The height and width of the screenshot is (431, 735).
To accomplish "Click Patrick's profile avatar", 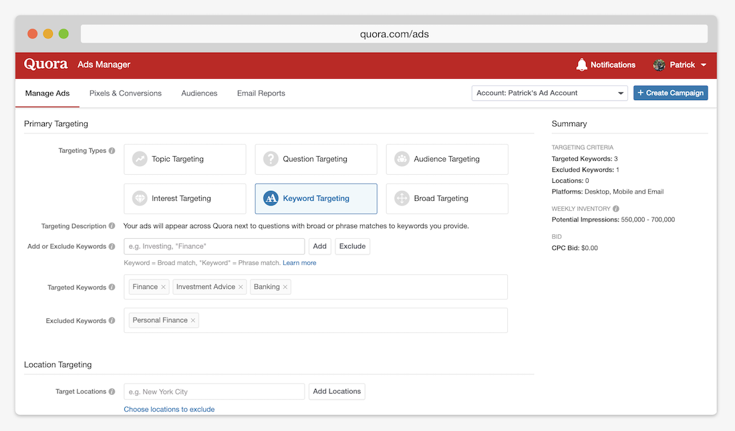I will [x=659, y=65].
